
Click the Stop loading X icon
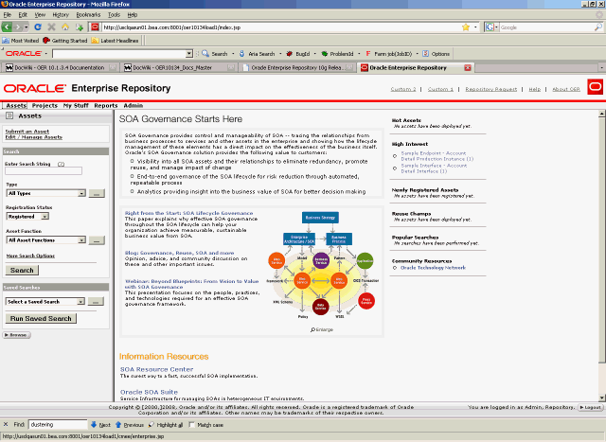(51, 27)
